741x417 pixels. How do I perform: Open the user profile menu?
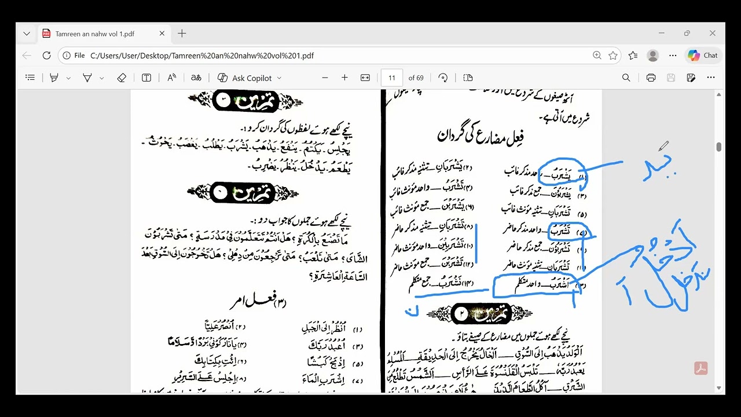pos(653,56)
